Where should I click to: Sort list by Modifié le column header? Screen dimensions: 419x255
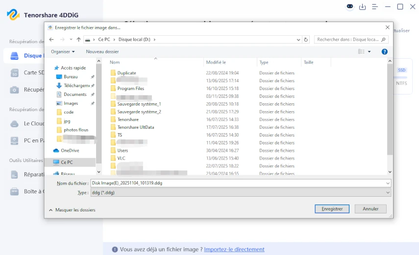tap(216, 62)
